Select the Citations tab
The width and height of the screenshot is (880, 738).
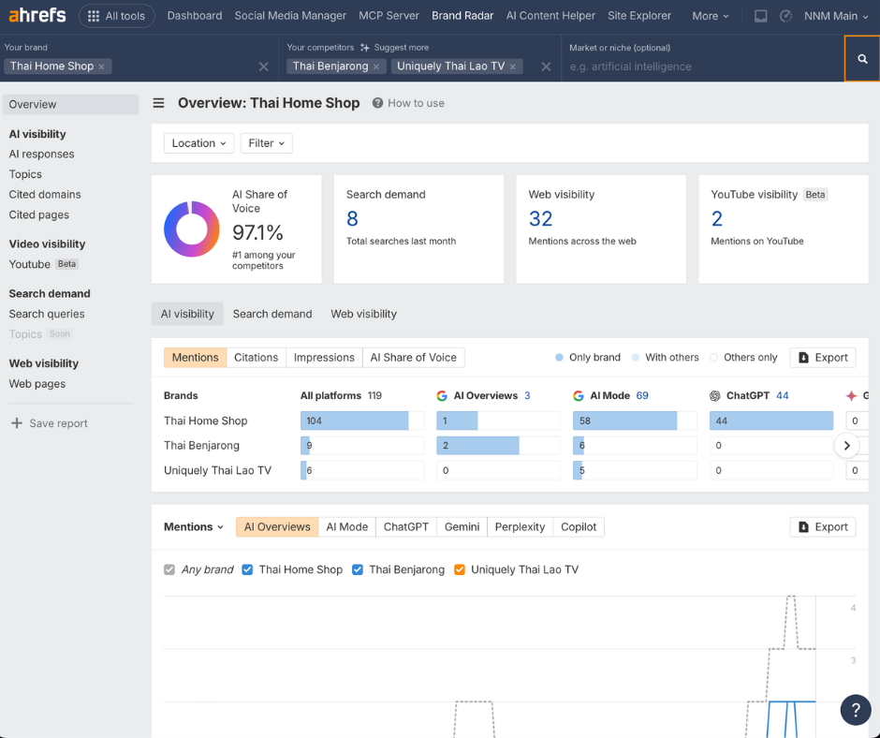tap(256, 358)
